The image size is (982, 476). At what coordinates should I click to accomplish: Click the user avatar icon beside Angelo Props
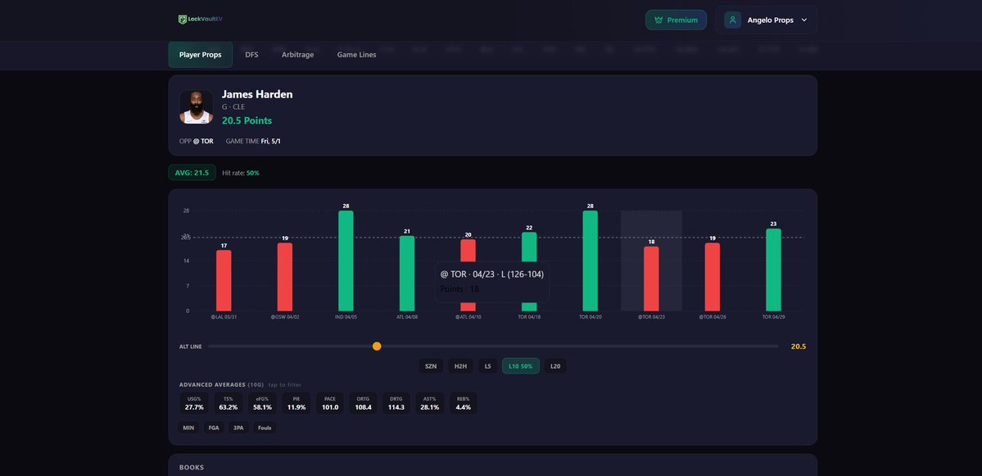[733, 20]
